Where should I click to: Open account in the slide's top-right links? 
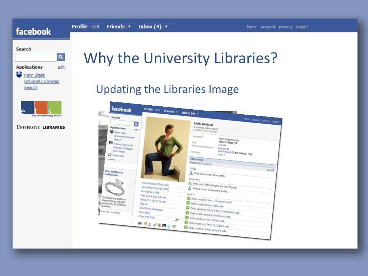tap(268, 27)
